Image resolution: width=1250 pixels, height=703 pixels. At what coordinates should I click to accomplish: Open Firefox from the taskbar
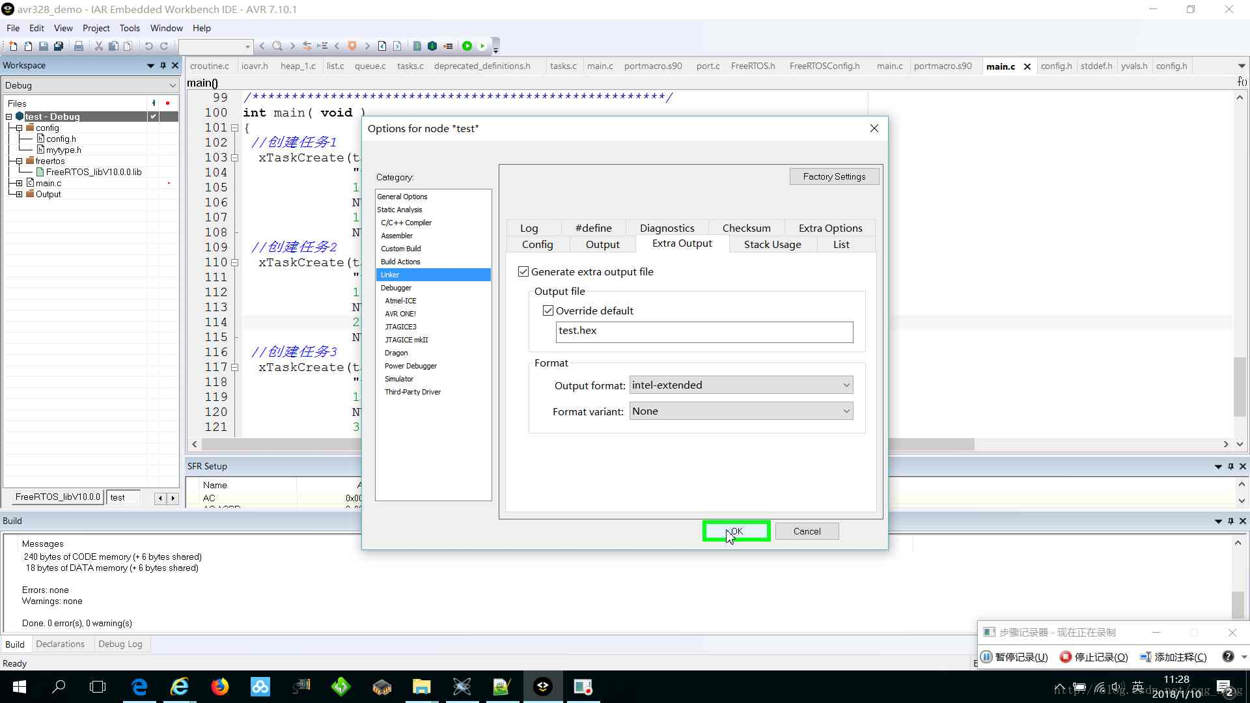click(x=220, y=687)
